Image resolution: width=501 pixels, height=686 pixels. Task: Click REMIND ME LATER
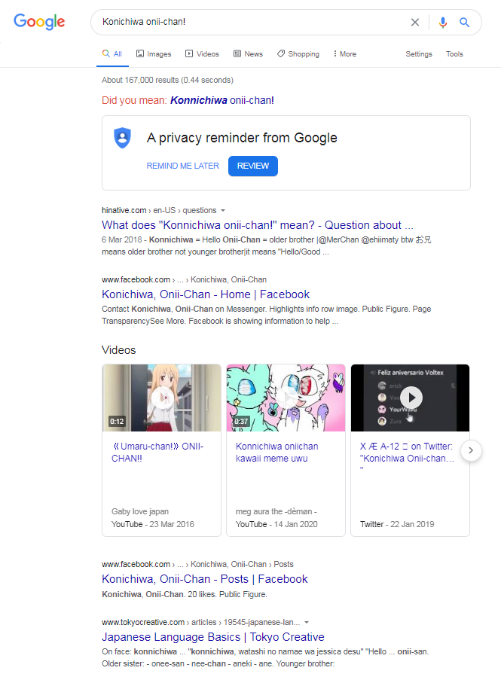tap(182, 166)
